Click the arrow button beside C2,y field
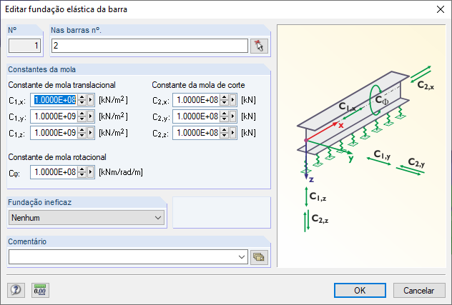 [234, 116]
